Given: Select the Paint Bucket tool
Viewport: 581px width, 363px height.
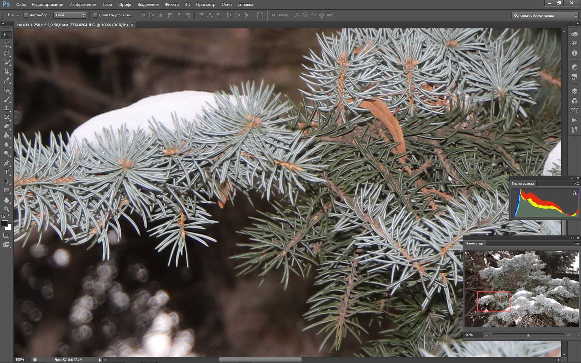Looking at the screenshot, I should (7, 135).
